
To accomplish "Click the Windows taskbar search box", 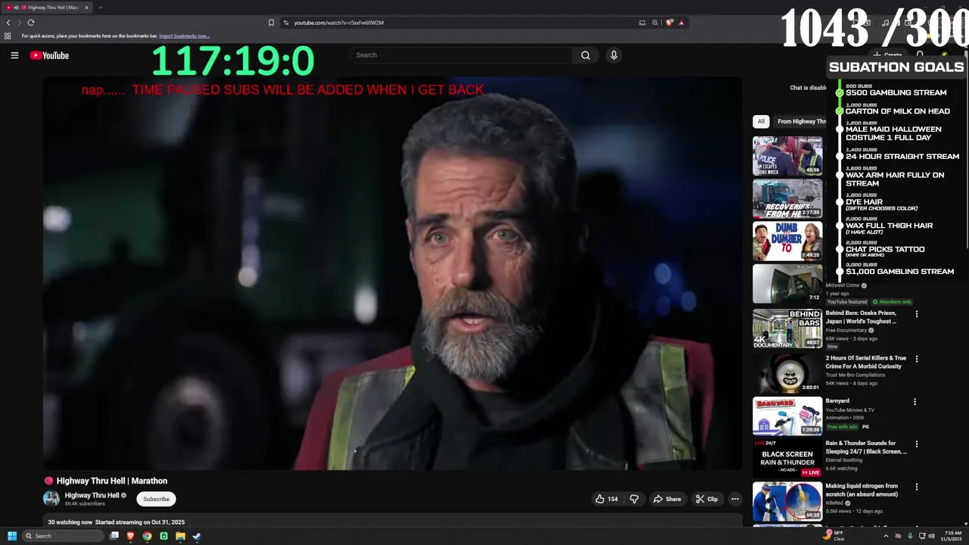I will (62, 536).
